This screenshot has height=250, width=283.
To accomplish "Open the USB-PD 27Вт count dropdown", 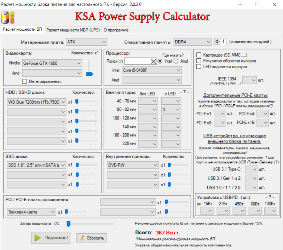I will point(223,211).
